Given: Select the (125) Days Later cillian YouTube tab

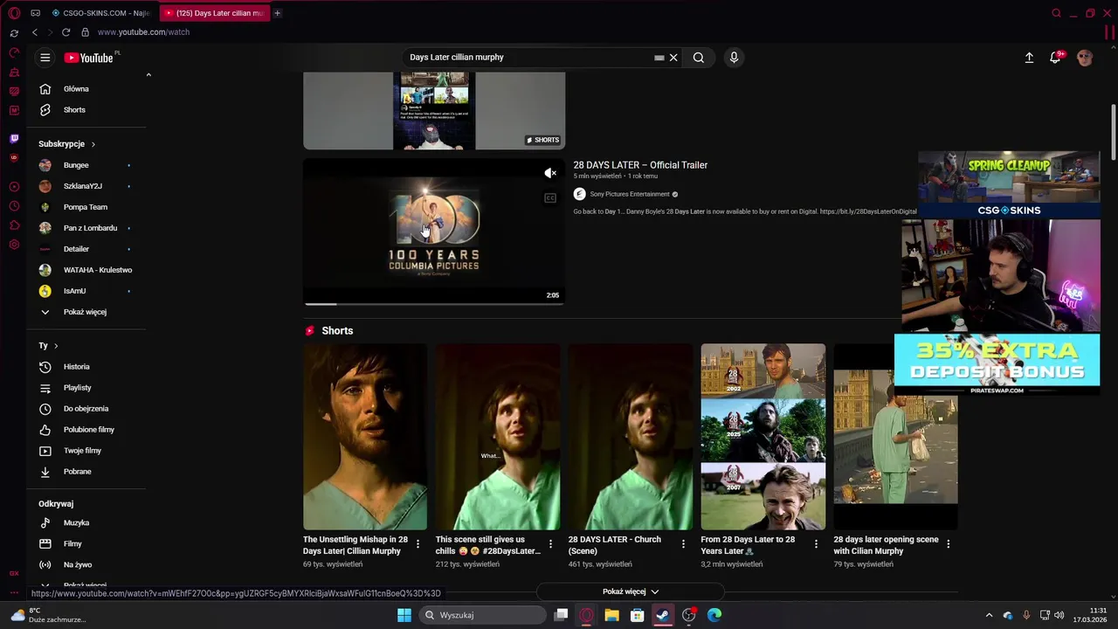Looking at the screenshot, I should (214, 13).
